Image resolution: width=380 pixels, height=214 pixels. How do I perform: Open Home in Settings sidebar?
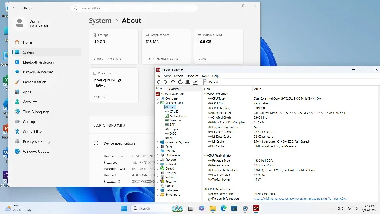(x=46, y=42)
